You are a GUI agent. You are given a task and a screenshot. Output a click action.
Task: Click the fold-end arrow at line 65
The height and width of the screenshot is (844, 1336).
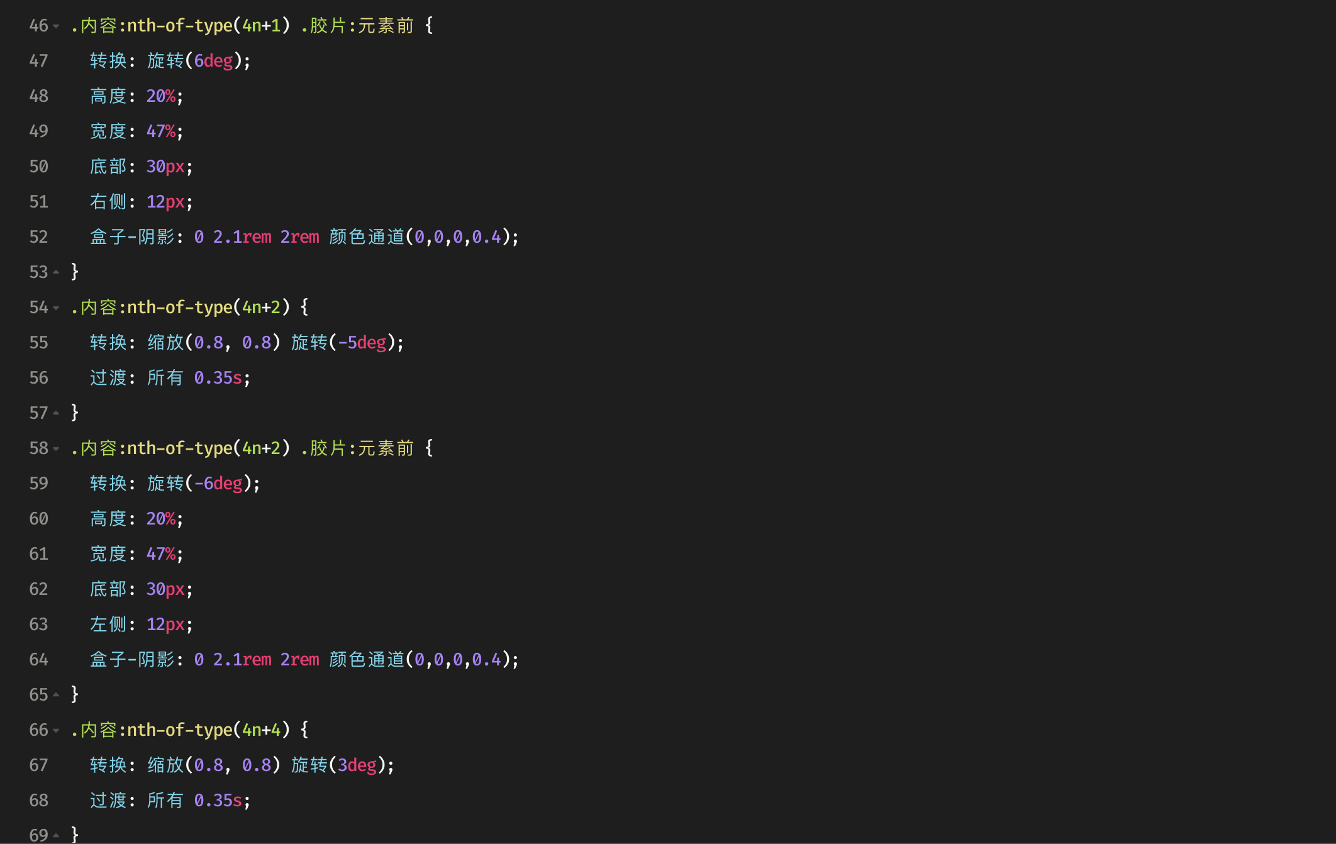pos(56,695)
